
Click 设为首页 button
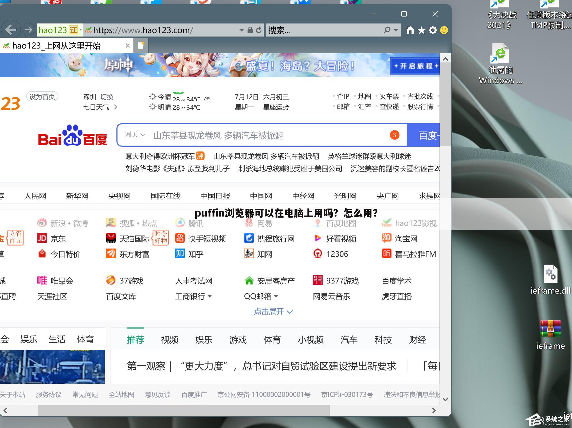42,97
